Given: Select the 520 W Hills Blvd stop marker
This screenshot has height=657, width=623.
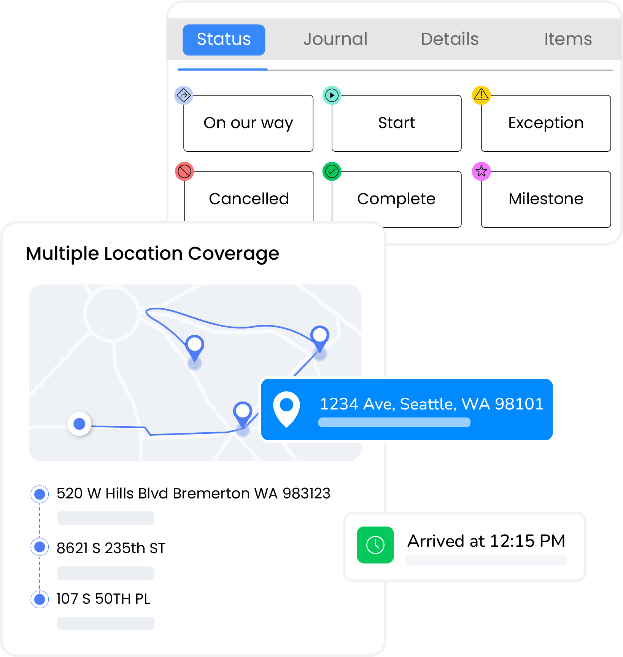Looking at the screenshot, I should [40, 494].
